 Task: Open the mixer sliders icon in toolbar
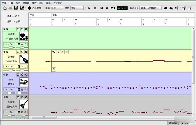click(x=177, y=8)
